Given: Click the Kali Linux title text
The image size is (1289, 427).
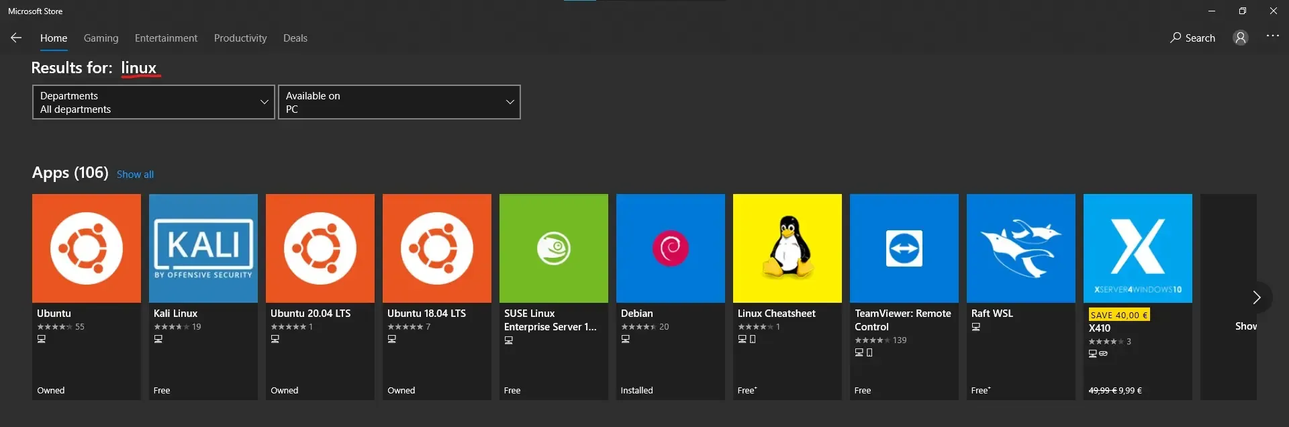Looking at the screenshot, I should [175, 314].
